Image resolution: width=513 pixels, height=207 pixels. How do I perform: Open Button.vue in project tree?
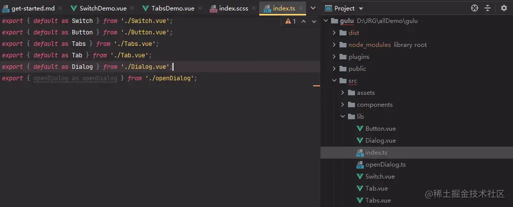(x=380, y=129)
